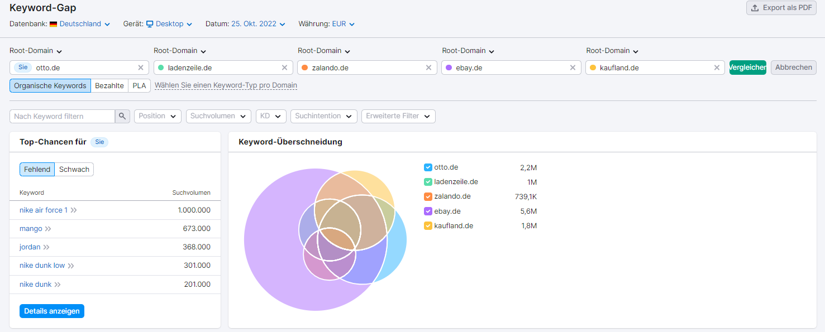This screenshot has height=332, width=825.
Task: Delete kaufland.de from the comparison
Action: (x=717, y=68)
